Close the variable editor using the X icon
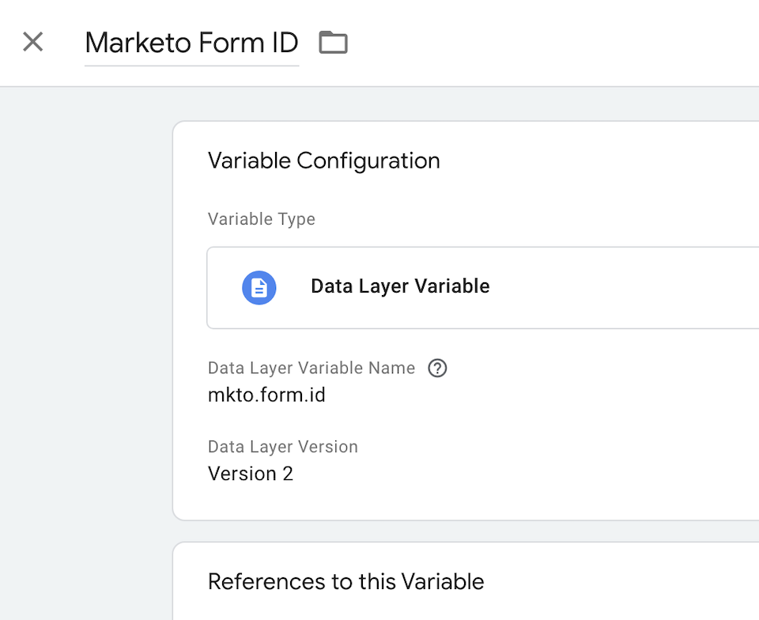This screenshot has height=620, width=759. coord(33,42)
